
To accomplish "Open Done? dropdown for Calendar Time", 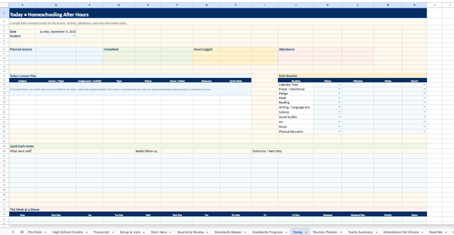I will pos(424,85).
